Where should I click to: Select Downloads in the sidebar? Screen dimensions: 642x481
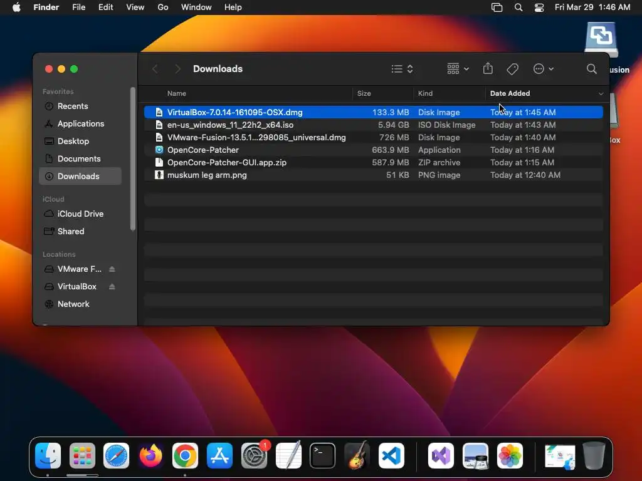coord(80,176)
